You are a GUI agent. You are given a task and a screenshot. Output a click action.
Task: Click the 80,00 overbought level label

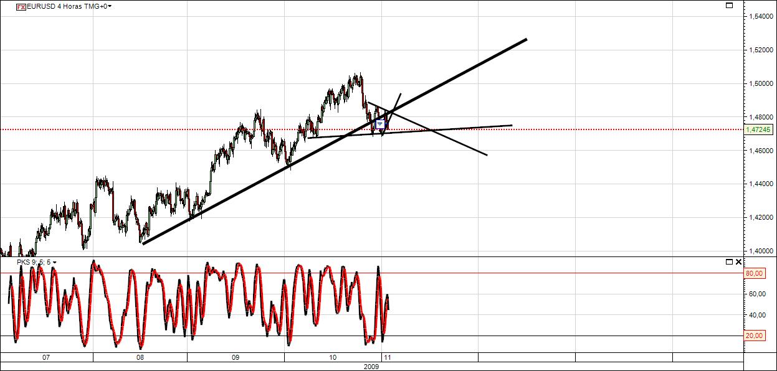click(x=755, y=273)
